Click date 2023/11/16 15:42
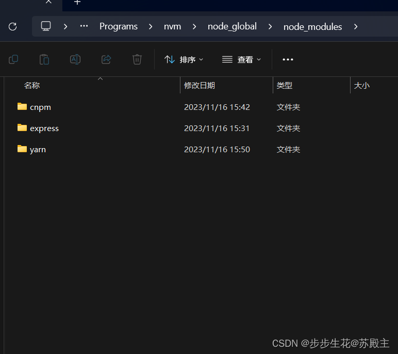 [x=217, y=107]
